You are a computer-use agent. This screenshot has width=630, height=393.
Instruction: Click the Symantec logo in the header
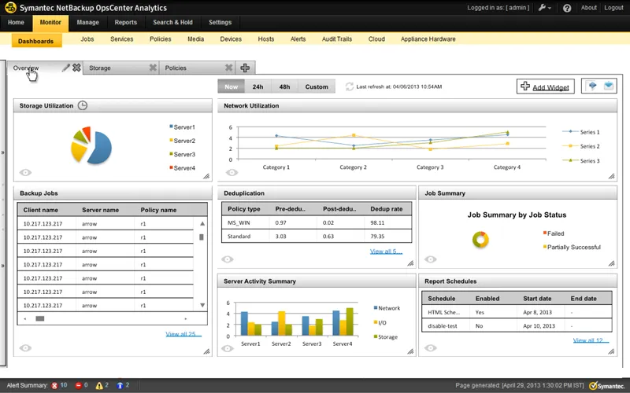click(x=10, y=7)
